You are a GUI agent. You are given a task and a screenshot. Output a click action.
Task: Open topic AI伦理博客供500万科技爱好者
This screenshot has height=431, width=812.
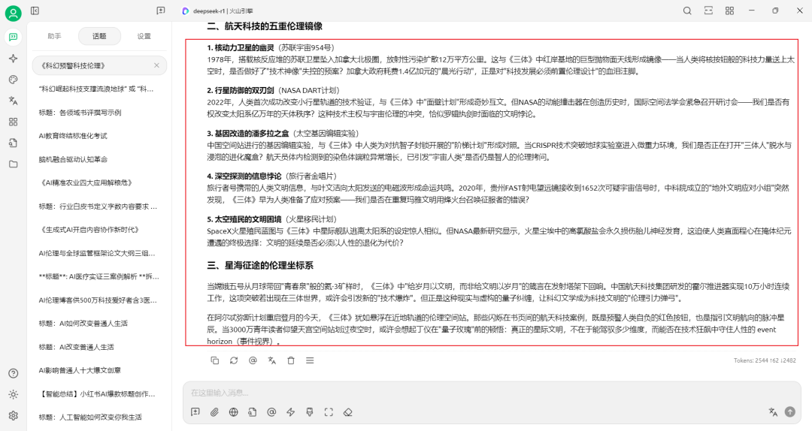click(99, 300)
